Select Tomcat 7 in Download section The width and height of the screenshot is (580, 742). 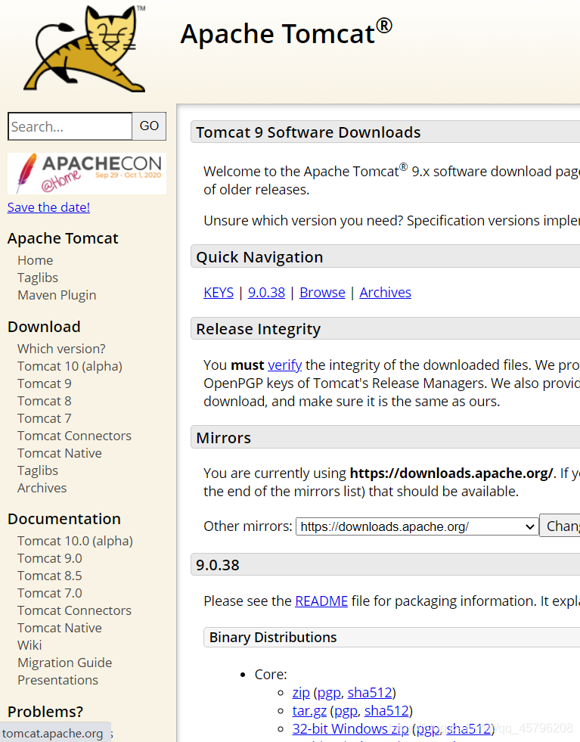pos(45,419)
